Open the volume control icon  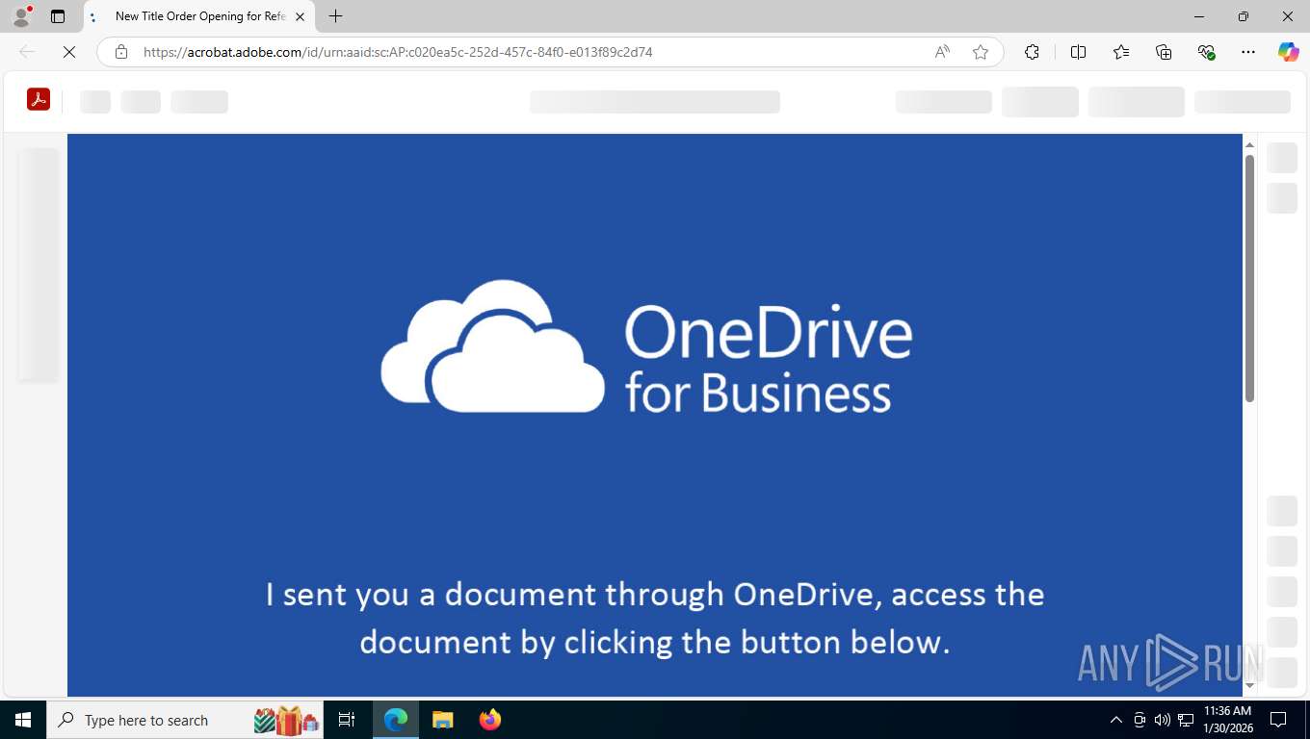click(x=1163, y=720)
